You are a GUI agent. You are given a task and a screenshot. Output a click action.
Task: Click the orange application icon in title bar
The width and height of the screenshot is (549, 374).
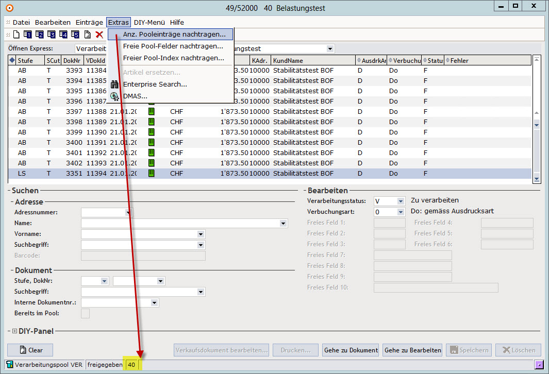click(9, 8)
